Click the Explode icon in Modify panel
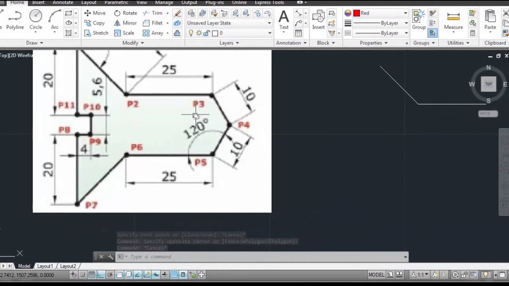509x286 pixels. pos(177,23)
